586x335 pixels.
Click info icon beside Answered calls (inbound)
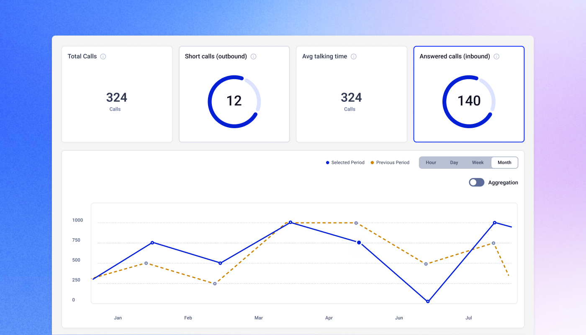coord(496,57)
